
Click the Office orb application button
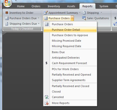(8, 3)
